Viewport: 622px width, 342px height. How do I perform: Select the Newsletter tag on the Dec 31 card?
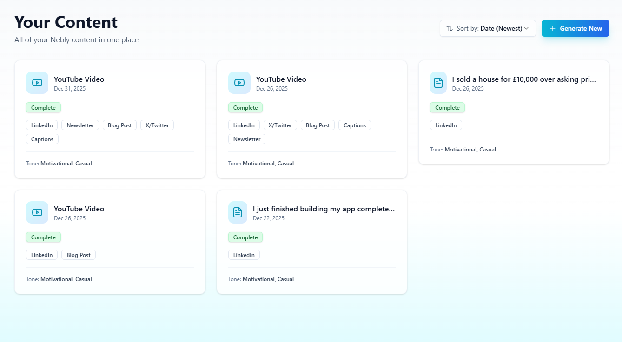coord(80,125)
